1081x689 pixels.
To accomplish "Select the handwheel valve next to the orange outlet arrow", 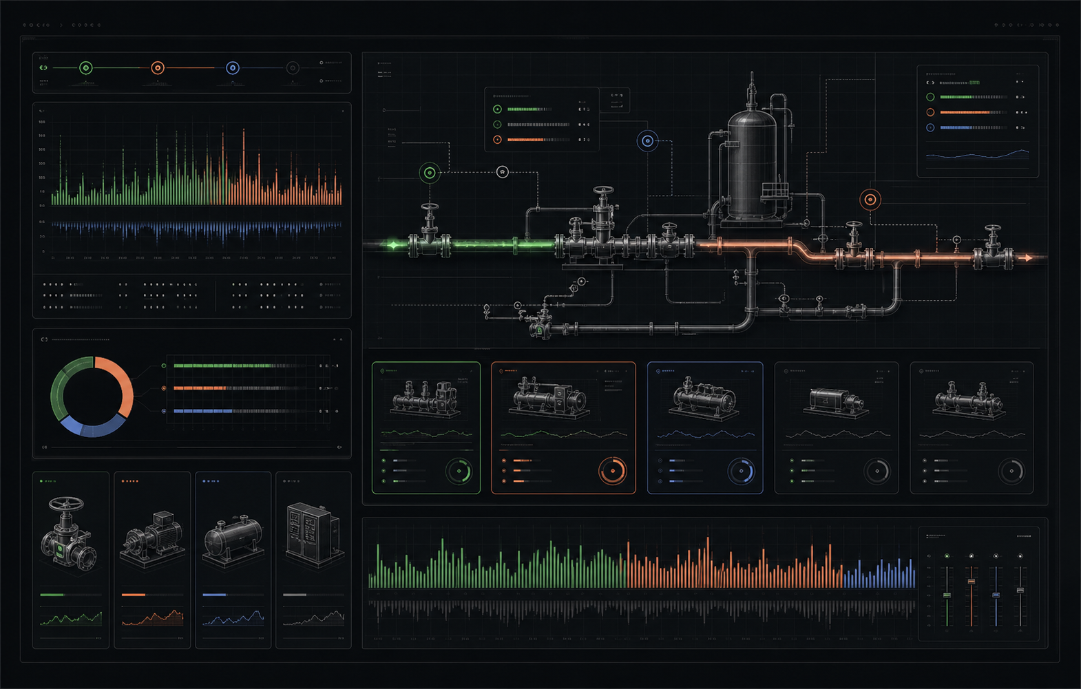I will click(x=992, y=247).
